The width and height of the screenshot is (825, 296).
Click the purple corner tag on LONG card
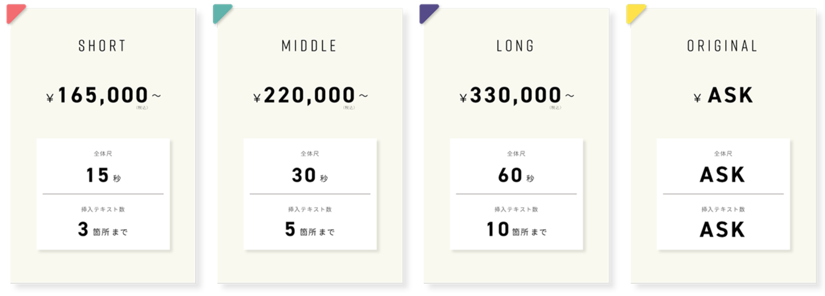click(x=427, y=12)
